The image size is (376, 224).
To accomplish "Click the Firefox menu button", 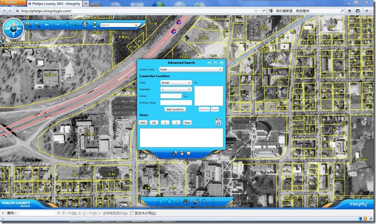I will [12, 2].
